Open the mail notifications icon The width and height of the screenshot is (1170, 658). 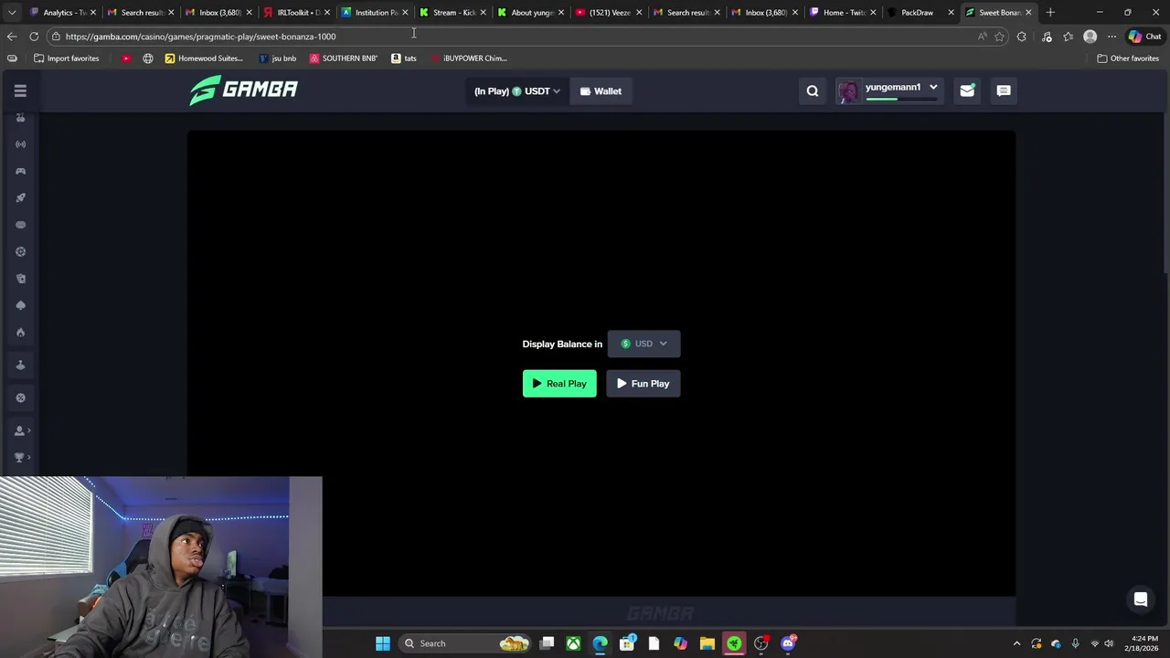click(967, 90)
